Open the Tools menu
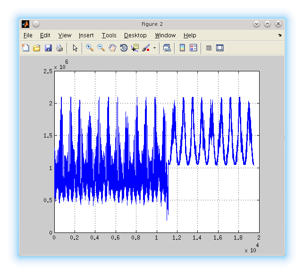Image resolution: width=304 pixels, height=275 pixels. tap(109, 35)
